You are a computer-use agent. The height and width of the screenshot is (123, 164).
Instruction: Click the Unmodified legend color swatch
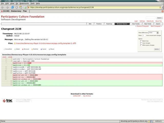(x=4, y=49)
